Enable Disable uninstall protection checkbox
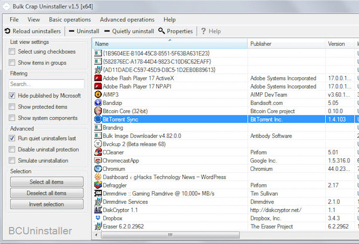359x244 pixels. [x=12, y=149]
